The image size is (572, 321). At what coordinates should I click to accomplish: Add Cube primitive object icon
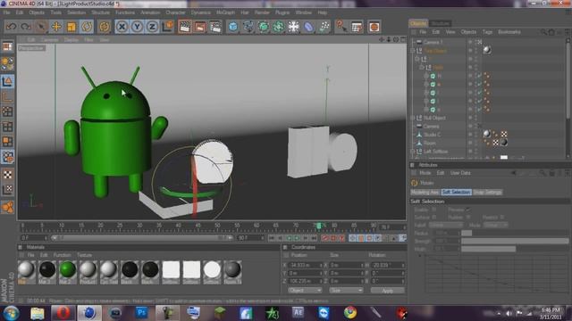(232, 27)
